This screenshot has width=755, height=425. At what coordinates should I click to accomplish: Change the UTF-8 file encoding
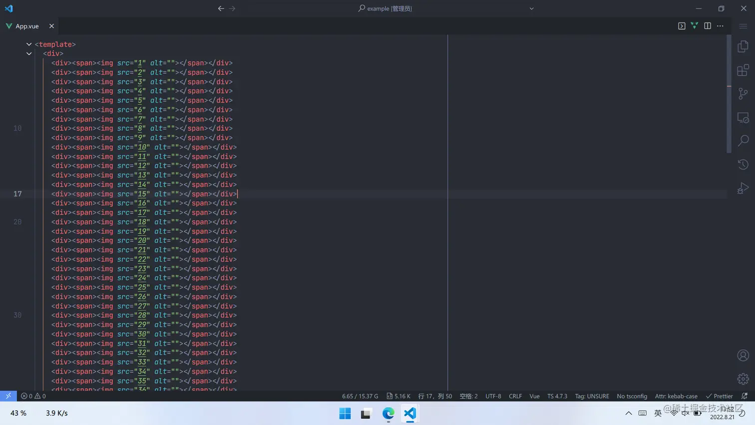point(493,396)
